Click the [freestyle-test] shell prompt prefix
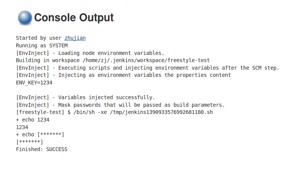The image size is (287, 170). [x=36, y=112]
